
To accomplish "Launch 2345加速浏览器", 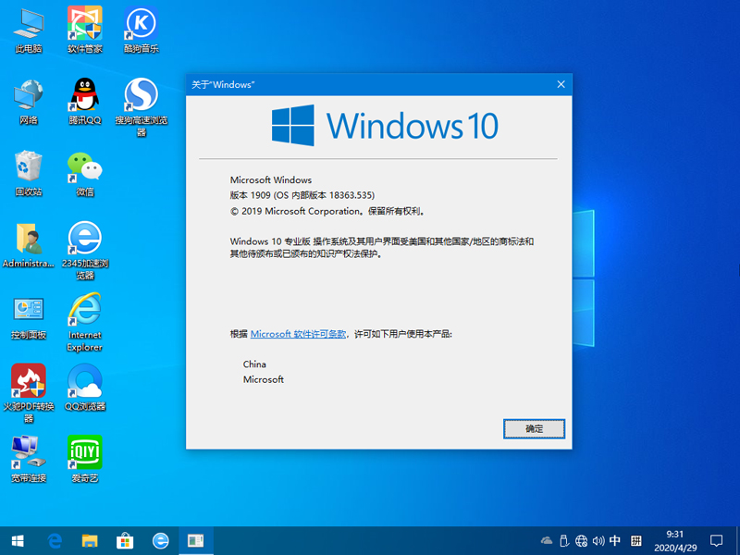I will point(84,238).
